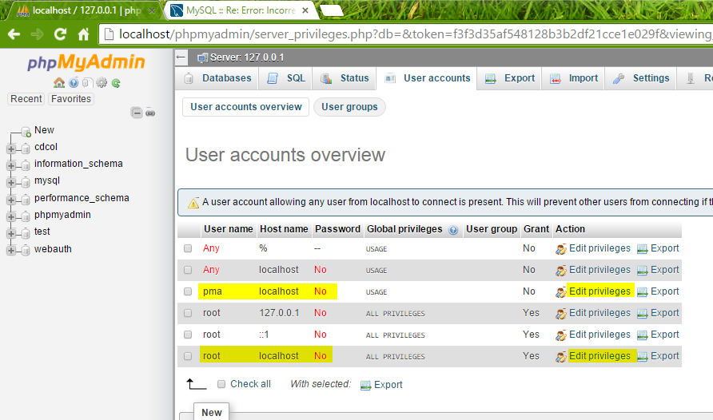Collapse navigation panel arrow button
This screenshot has height=420, width=713.
181,57
